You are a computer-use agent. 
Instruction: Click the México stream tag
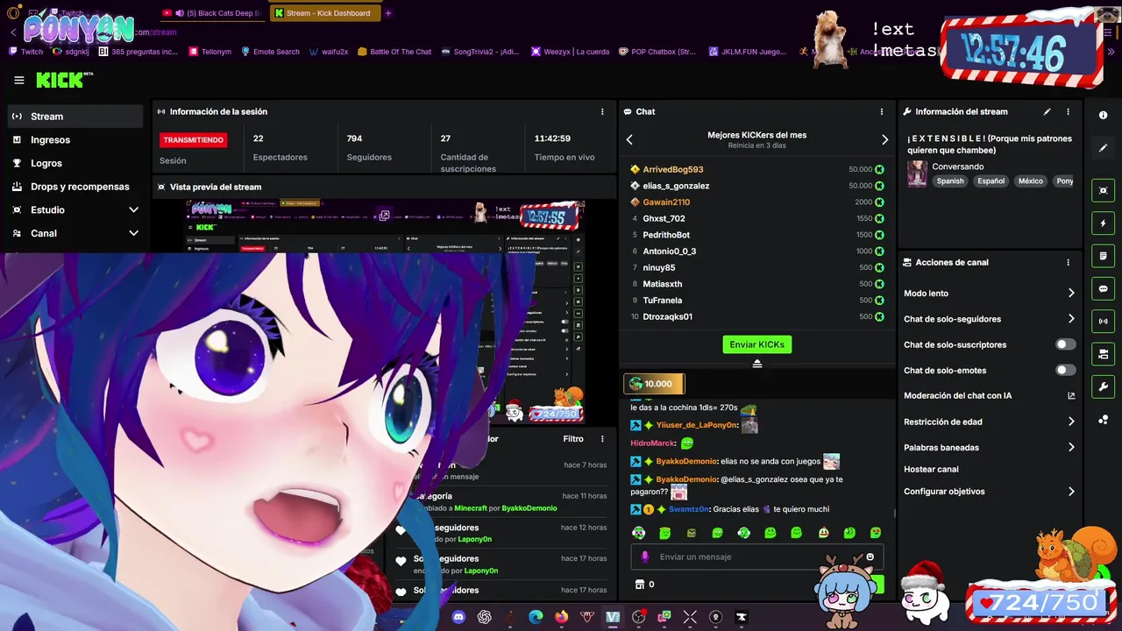[1031, 181]
